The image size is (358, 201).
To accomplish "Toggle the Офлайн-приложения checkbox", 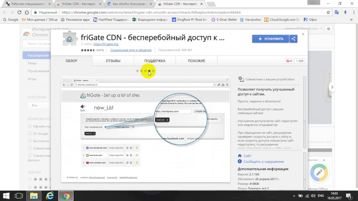I will 30,126.
